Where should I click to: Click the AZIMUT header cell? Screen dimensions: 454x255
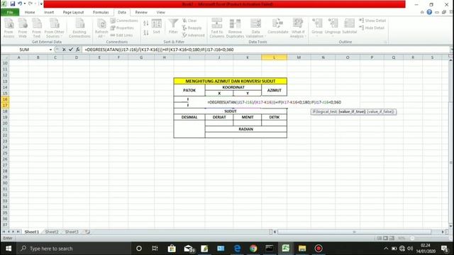(x=275, y=90)
